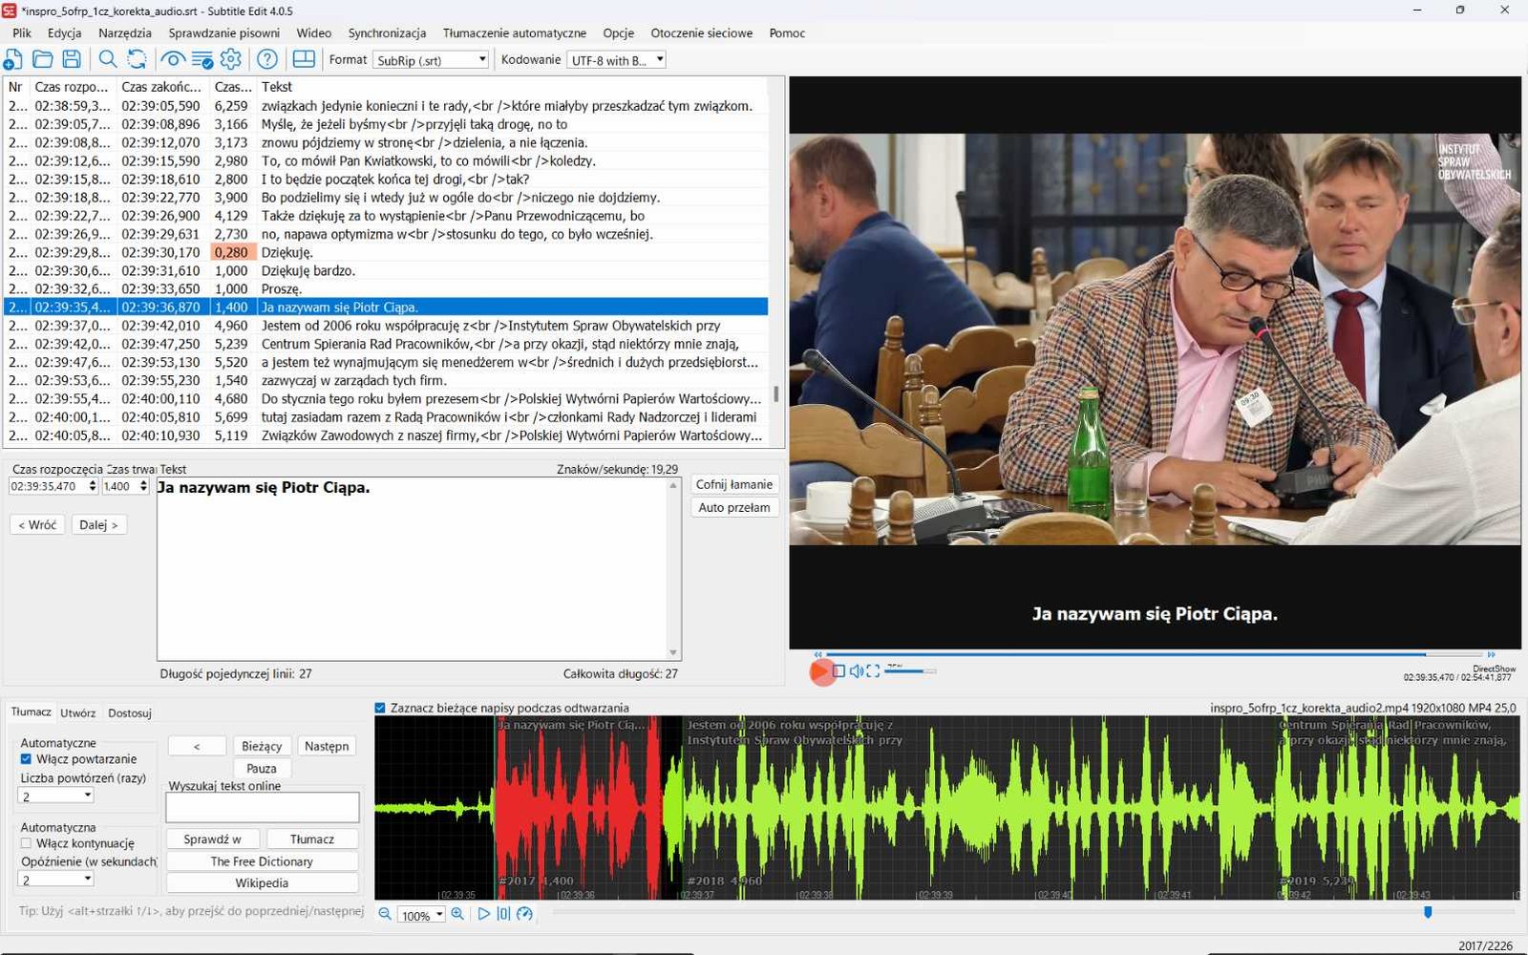
Task: Click the 'Auto przełam' button
Action: tap(733, 507)
